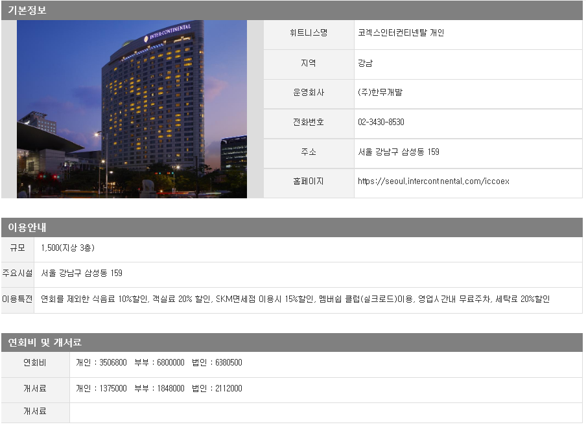Click the 홈페이지 label cell

coord(309,183)
